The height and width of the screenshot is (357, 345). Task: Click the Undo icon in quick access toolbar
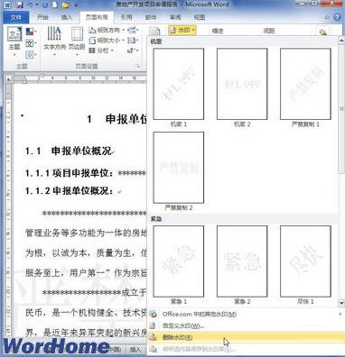tap(31, 5)
